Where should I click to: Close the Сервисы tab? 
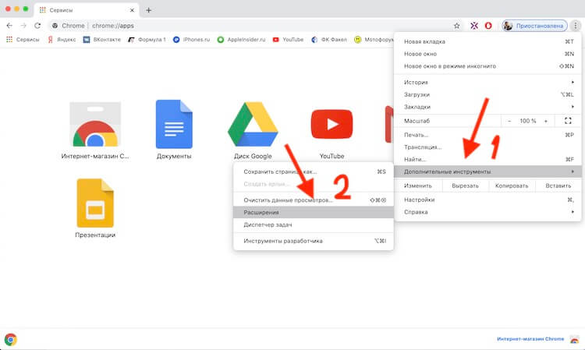pos(132,10)
